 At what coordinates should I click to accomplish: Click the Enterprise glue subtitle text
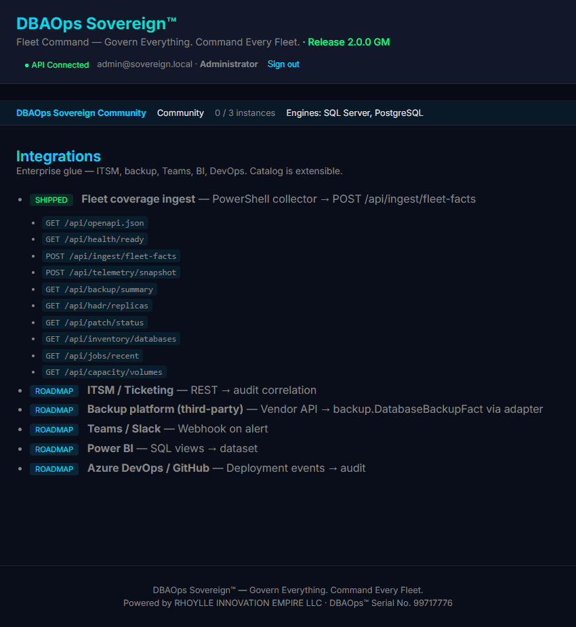click(x=180, y=171)
